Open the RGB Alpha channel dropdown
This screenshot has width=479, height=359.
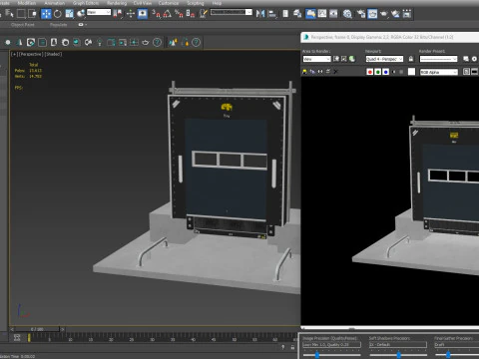coord(439,72)
